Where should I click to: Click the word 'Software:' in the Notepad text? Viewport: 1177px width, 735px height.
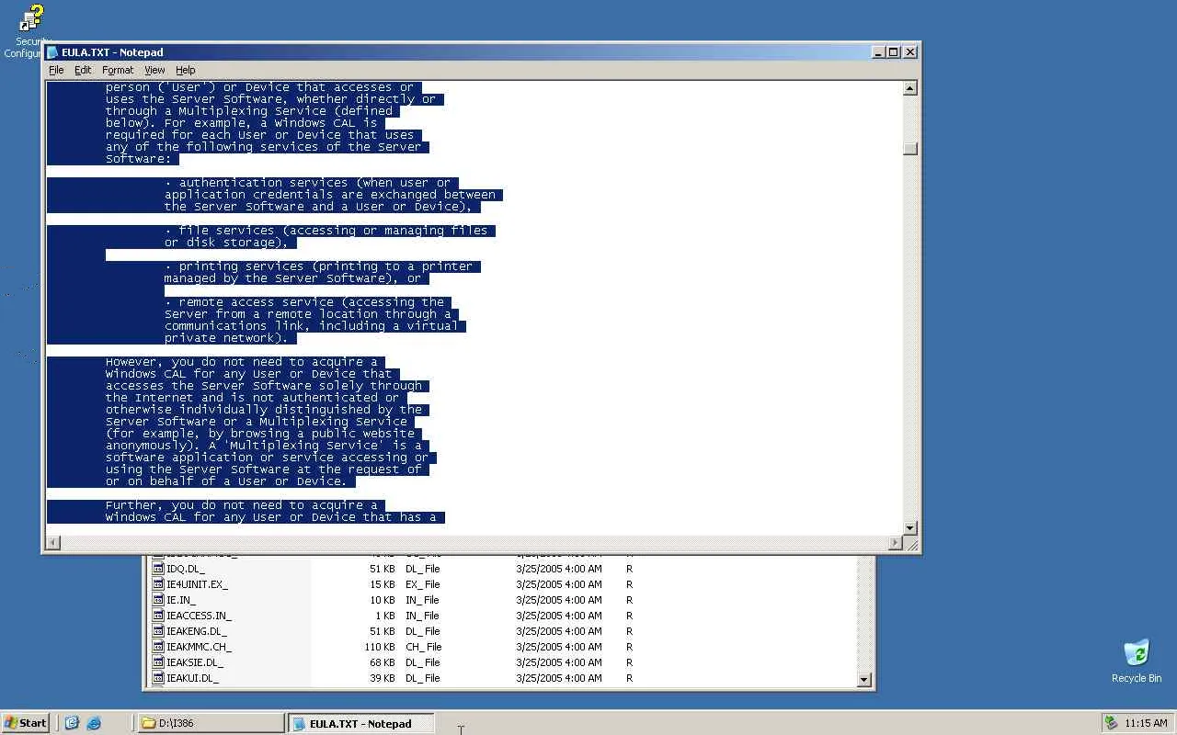click(138, 159)
